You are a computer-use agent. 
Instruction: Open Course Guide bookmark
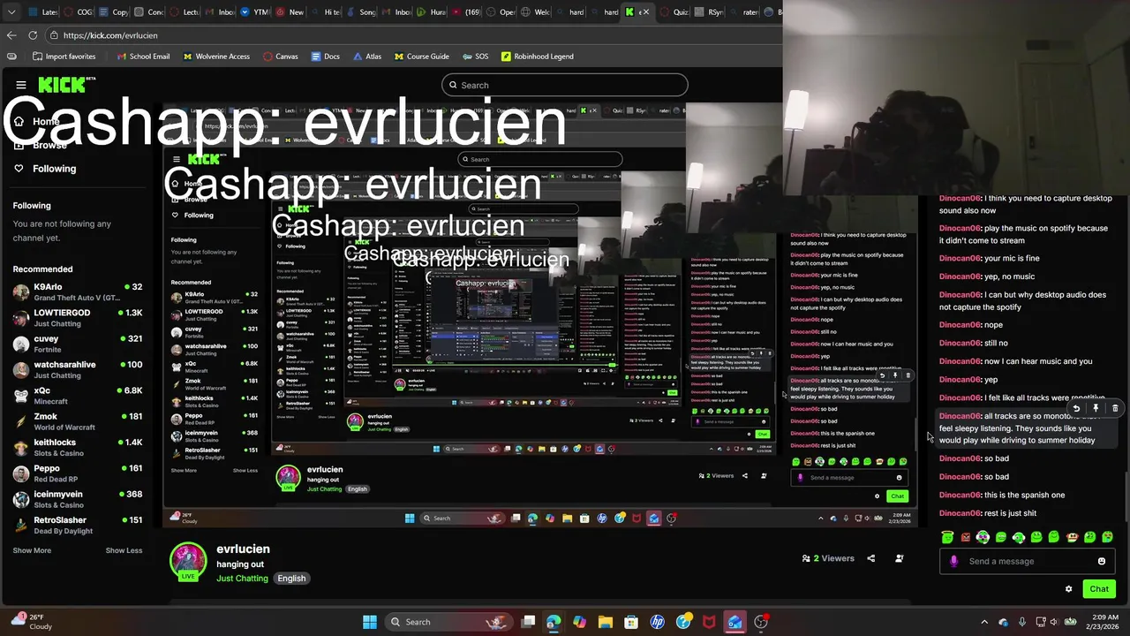tap(422, 57)
